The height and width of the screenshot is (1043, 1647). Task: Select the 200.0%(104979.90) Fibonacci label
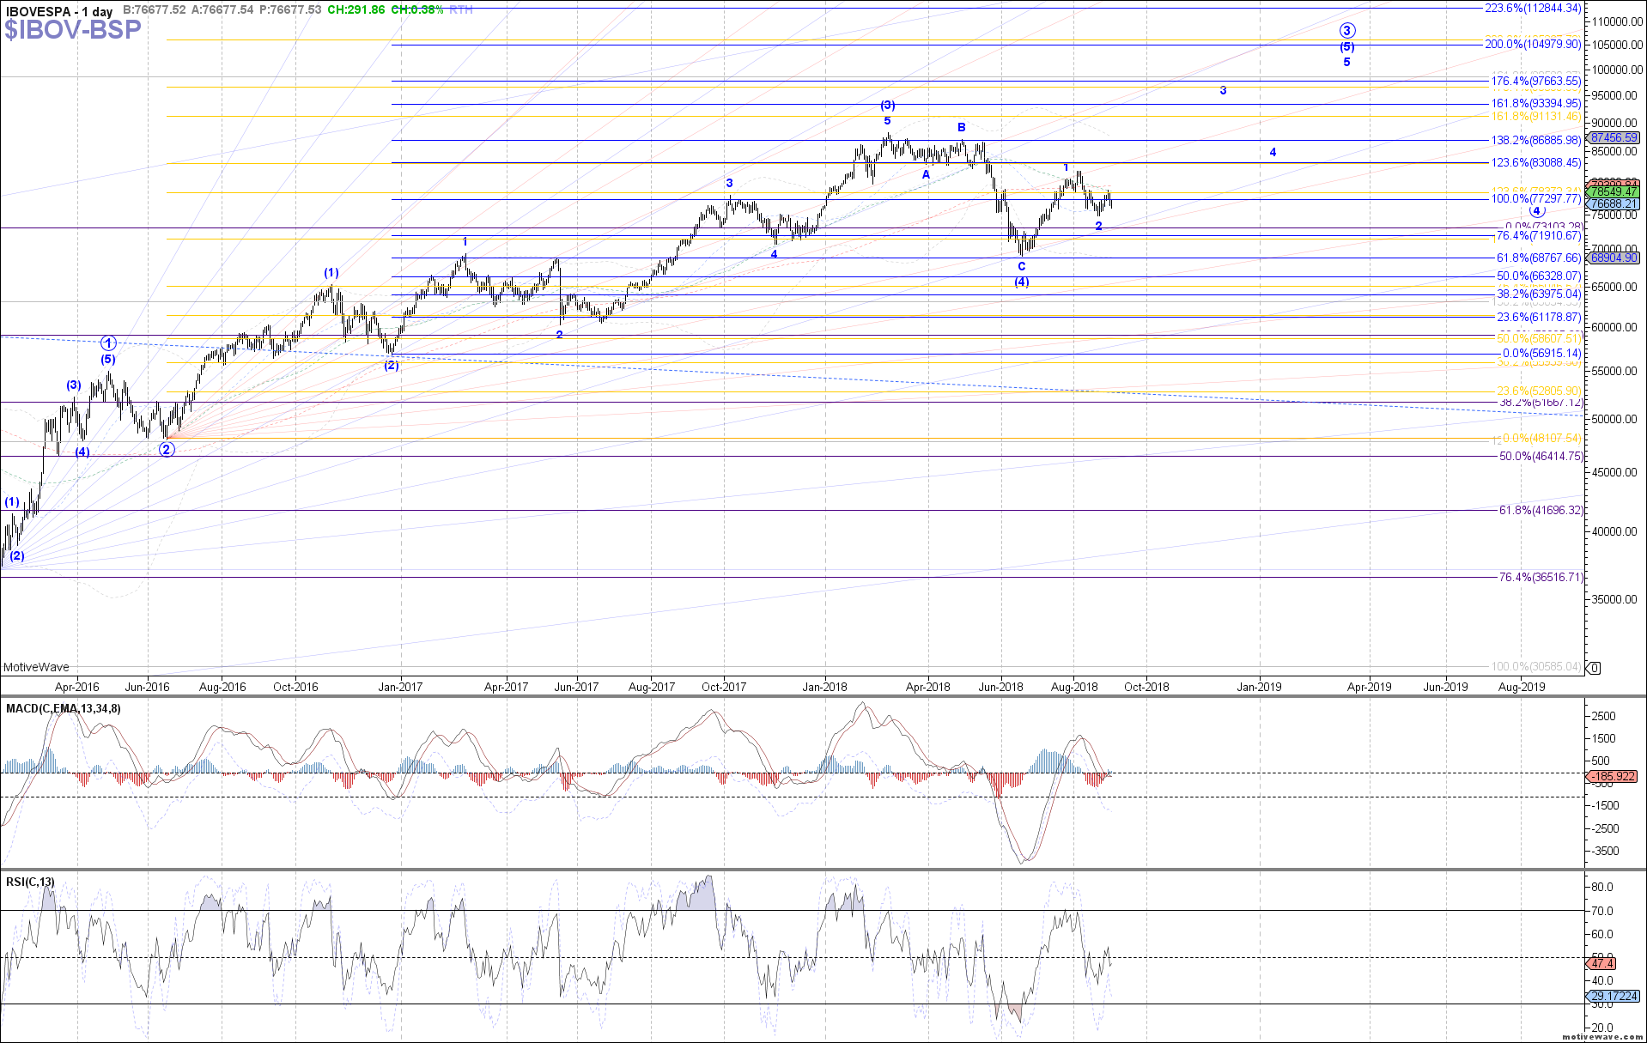pyautogui.click(x=1534, y=44)
